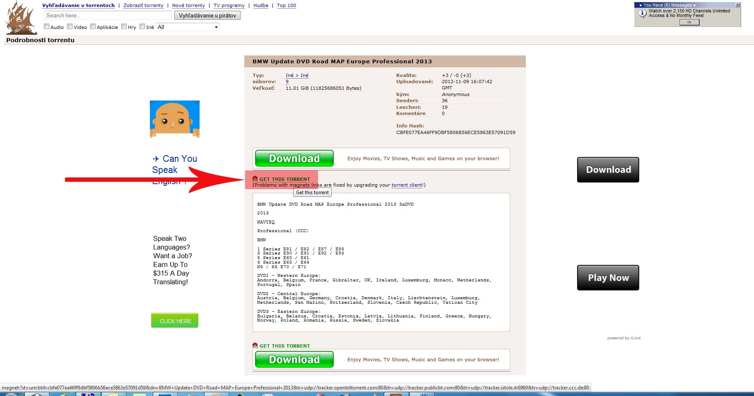
Task: Click the upper green Download button
Action: click(x=294, y=158)
